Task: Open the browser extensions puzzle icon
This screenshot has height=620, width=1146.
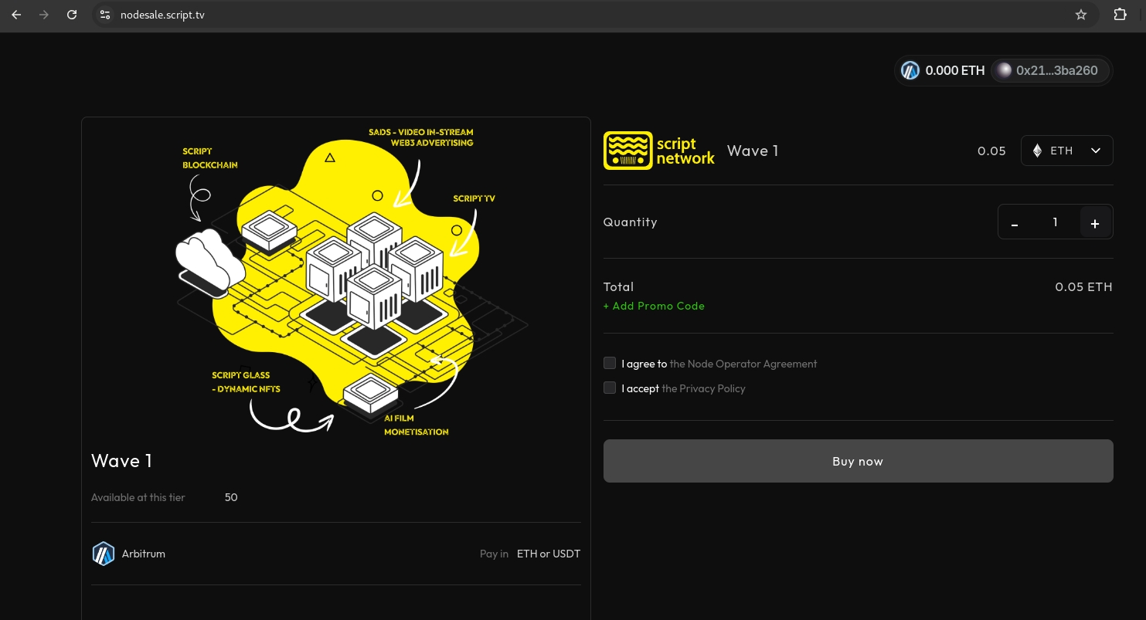Action: 1120,15
